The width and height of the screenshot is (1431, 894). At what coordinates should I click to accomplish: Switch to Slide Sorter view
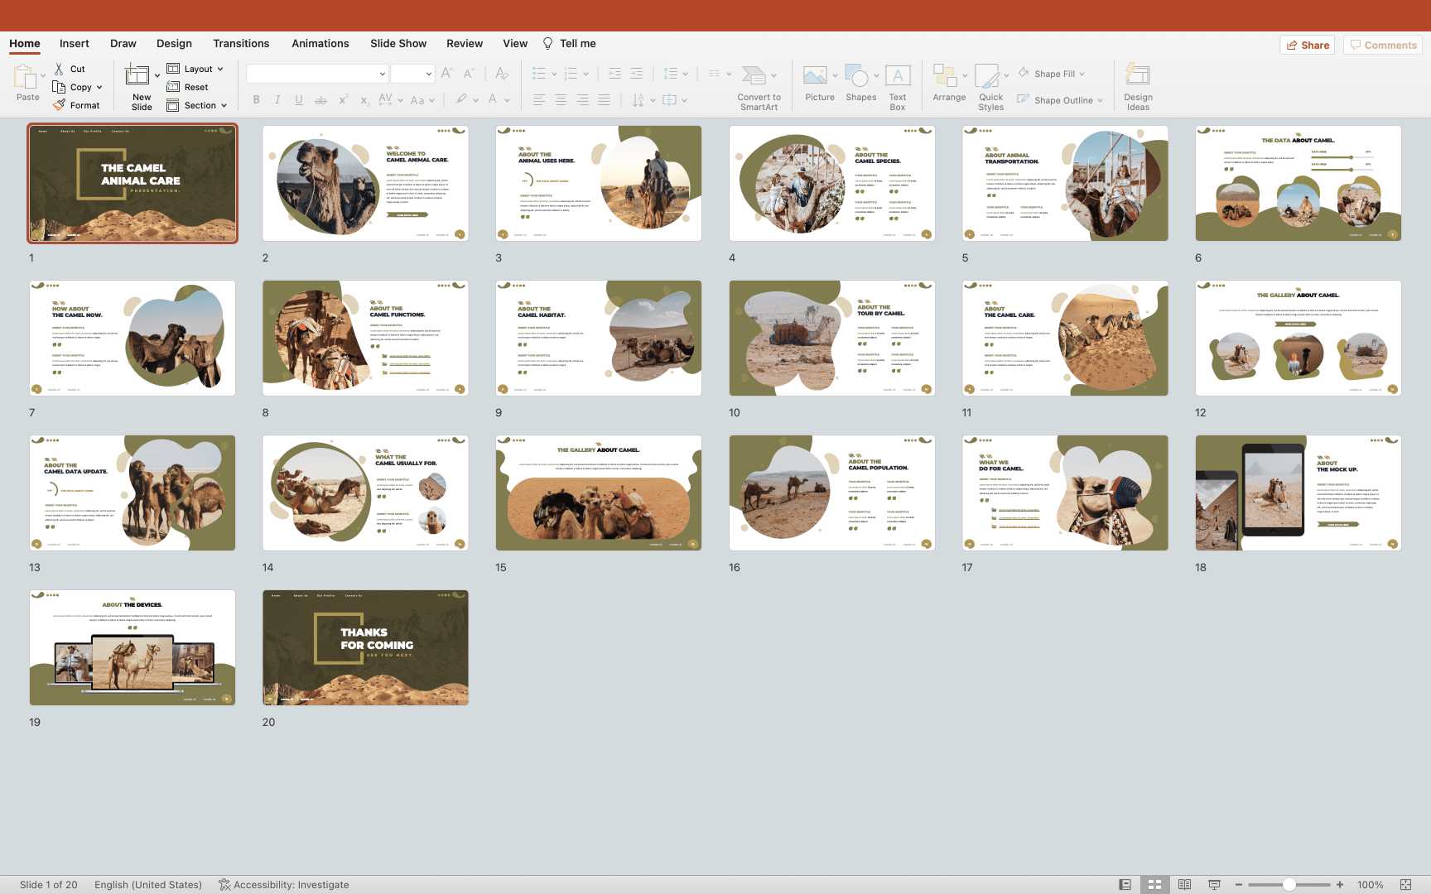tap(1154, 885)
